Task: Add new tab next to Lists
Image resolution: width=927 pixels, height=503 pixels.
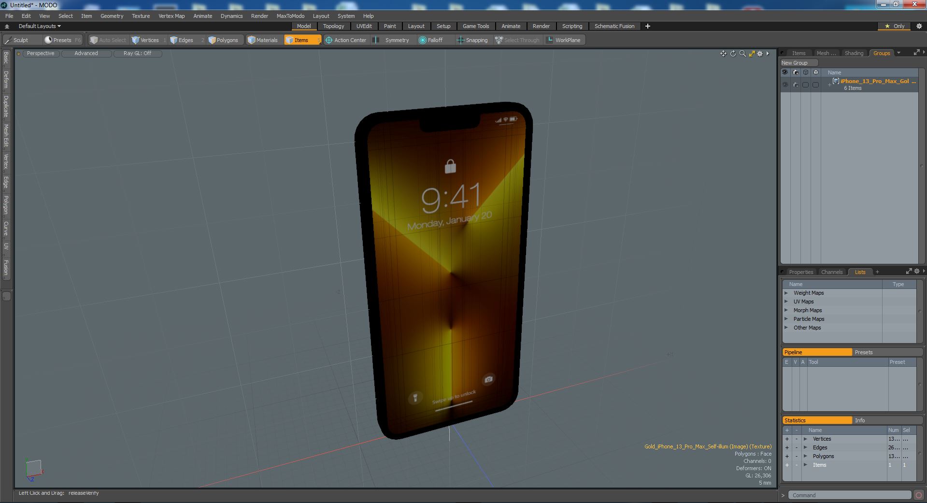Action: pyautogui.click(x=877, y=272)
